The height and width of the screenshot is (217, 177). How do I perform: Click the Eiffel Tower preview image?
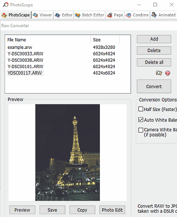[x=68, y=153]
